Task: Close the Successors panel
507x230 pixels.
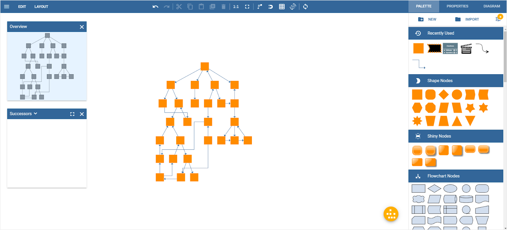Action: tap(82, 114)
